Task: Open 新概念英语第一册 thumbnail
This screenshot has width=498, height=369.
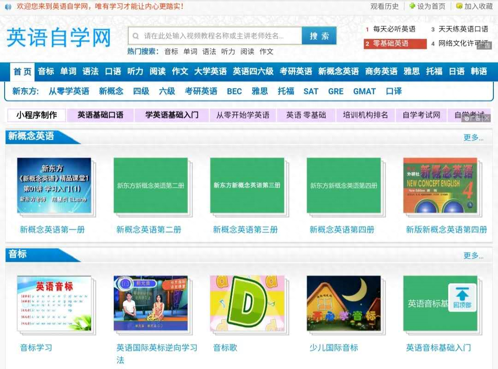Action: 54,185
